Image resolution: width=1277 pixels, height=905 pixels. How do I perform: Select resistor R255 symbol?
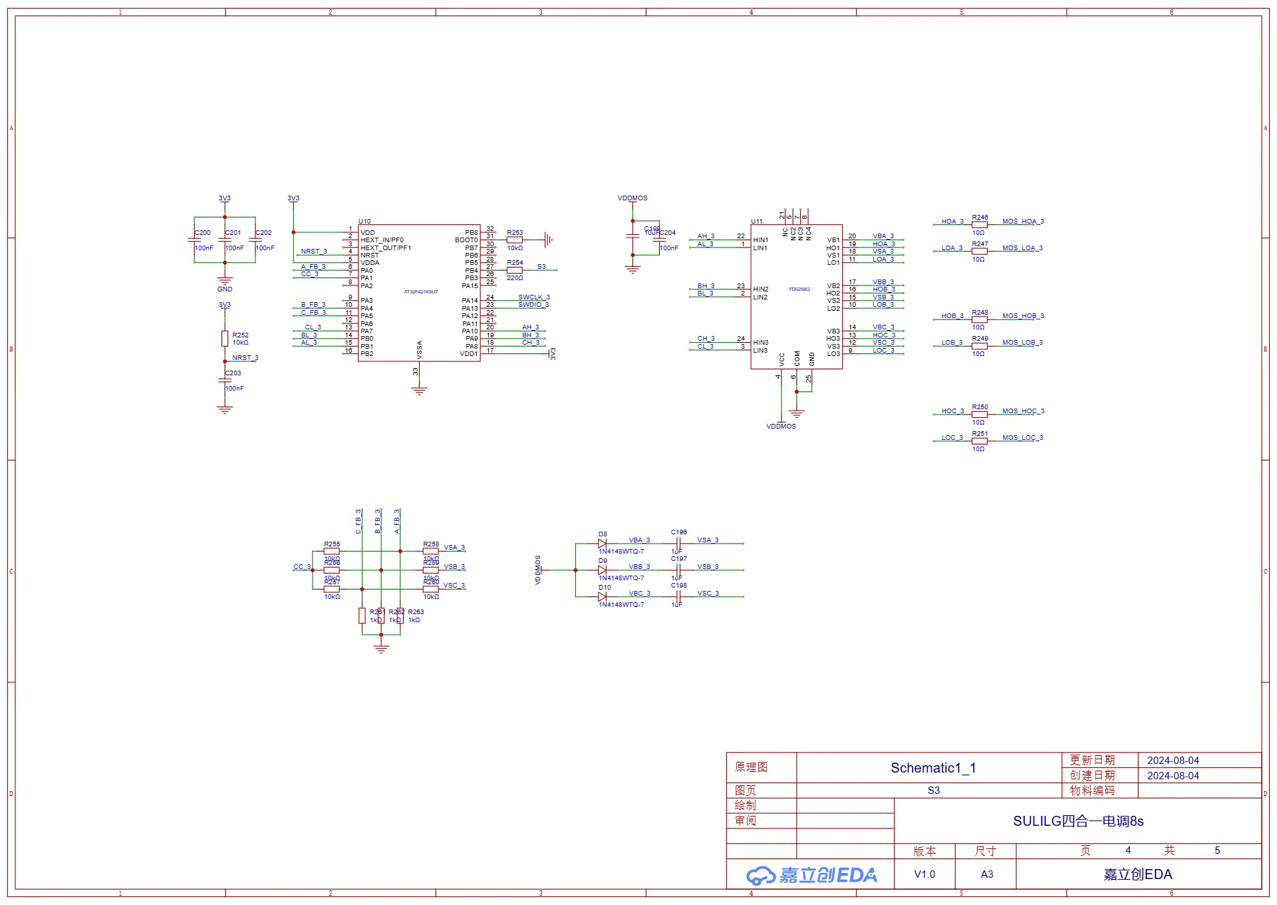click(331, 552)
